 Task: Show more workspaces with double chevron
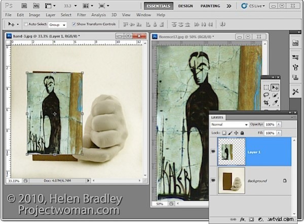tap(229, 6)
